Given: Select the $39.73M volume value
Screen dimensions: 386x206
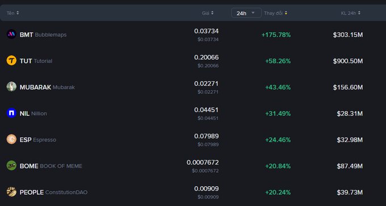Looking at the screenshot, I should 350,192.
